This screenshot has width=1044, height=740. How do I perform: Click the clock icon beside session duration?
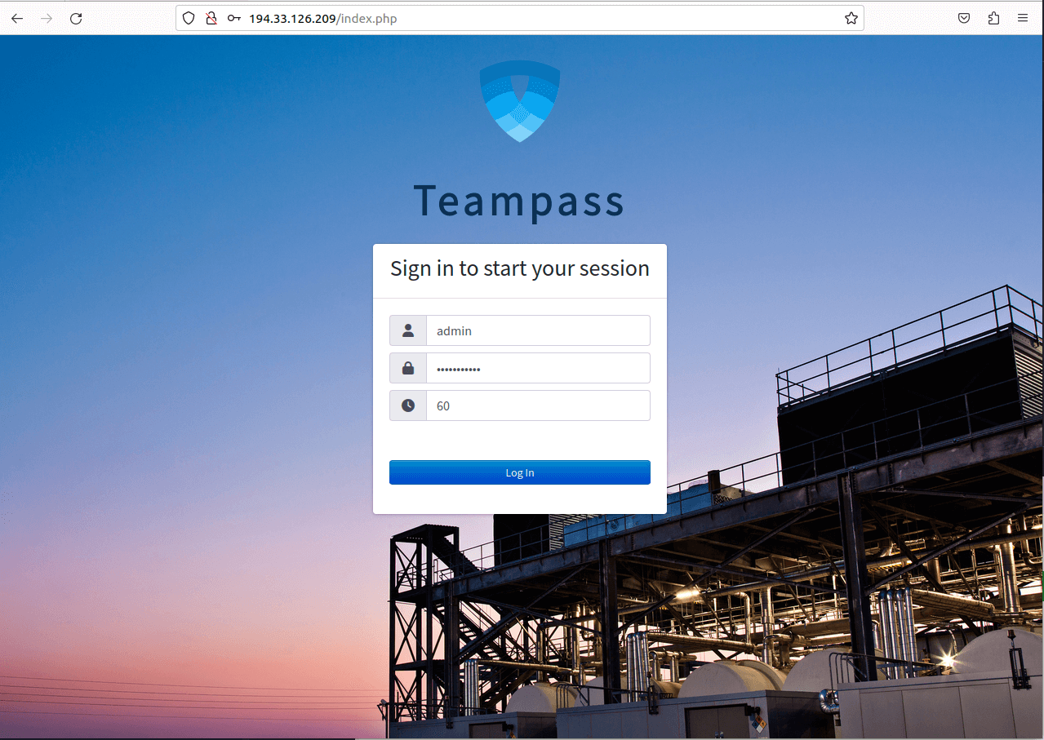[x=408, y=405]
